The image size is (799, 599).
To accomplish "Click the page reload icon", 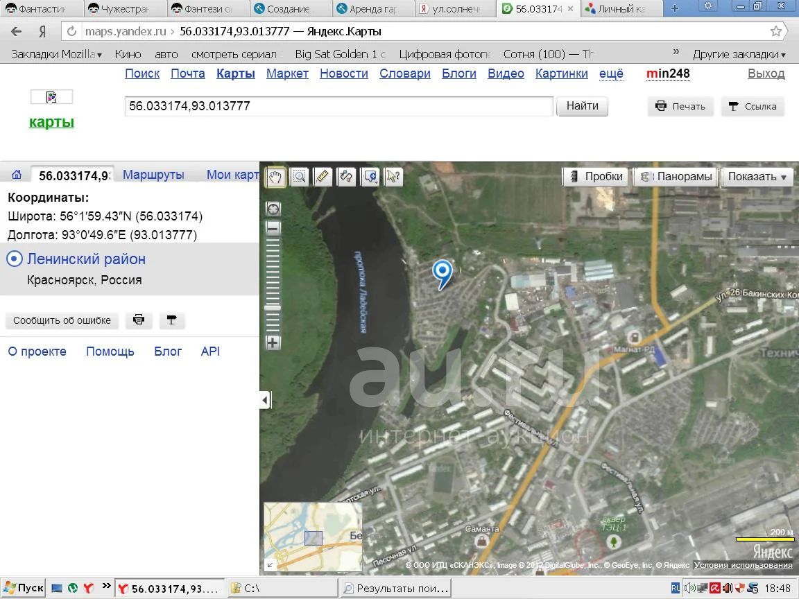I will [72, 32].
